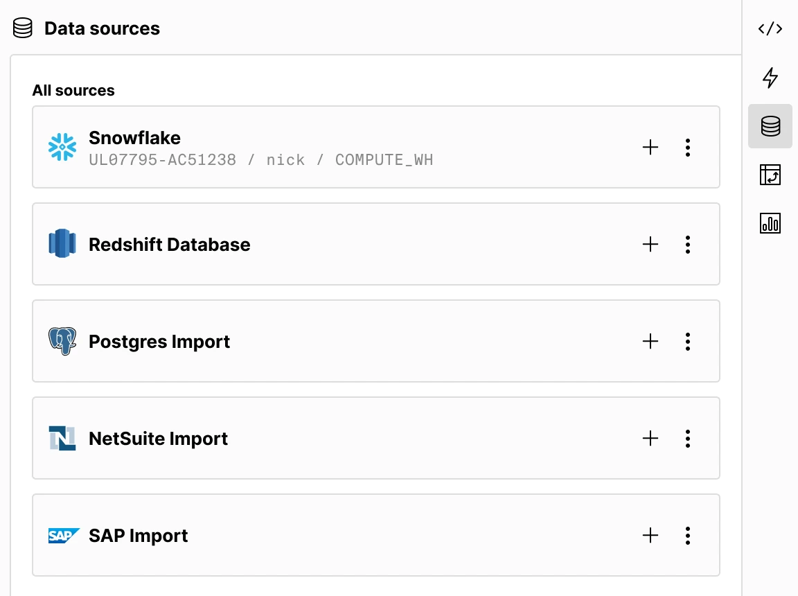Choose the Postgres Import source row

tap(346, 341)
